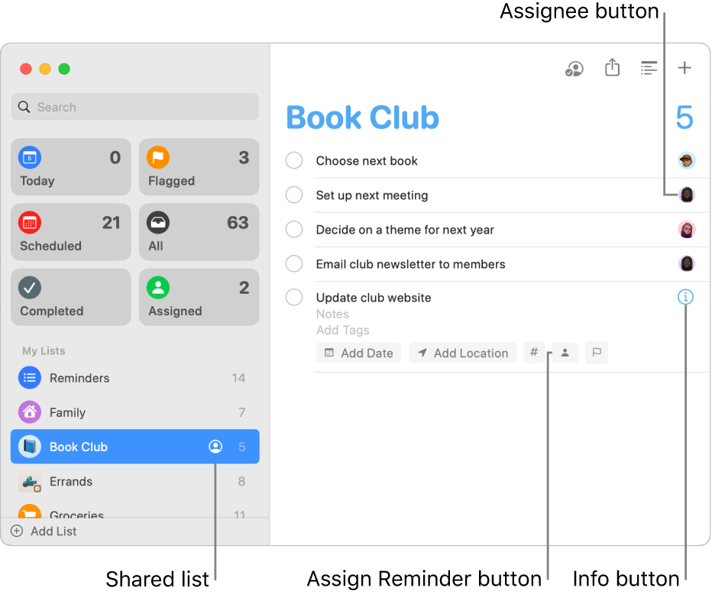This screenshot has height=597, width=712.
Task: Open the view and sort options menu
Action: click(649, 68)
